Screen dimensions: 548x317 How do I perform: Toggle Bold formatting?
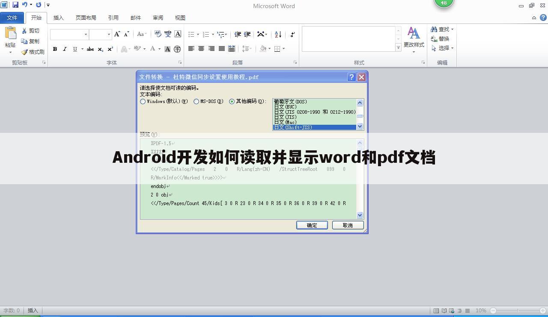click(x=55, y=49)
